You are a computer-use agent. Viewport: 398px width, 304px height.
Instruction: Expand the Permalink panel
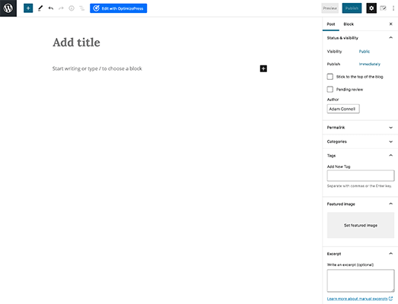point(360,128)
